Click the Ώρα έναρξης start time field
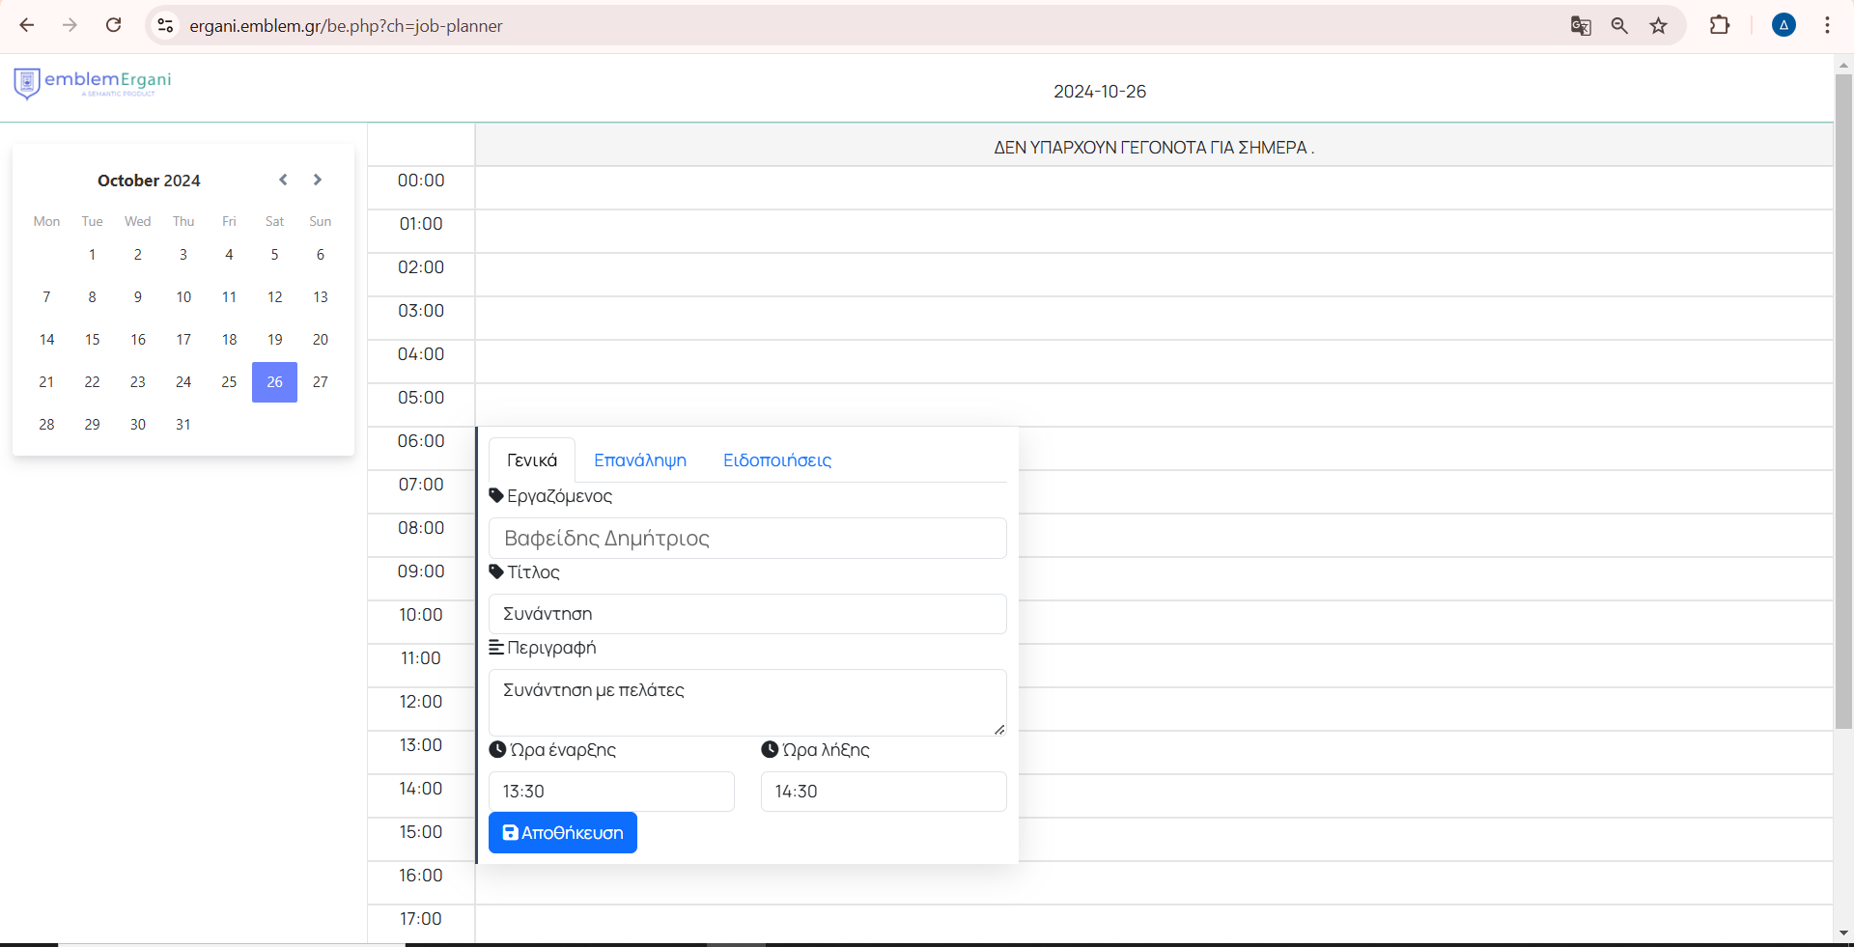This screenshot has width=1854, height=947. tap(610, 792)
